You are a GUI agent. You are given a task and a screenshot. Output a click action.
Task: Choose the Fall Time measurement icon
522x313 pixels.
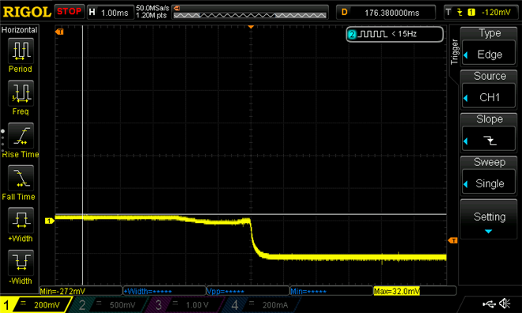(x=21, y=178)
